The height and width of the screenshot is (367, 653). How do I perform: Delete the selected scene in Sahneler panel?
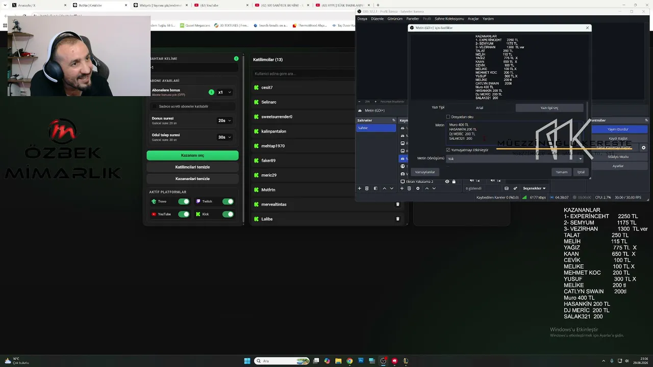(x=367, y=189)
